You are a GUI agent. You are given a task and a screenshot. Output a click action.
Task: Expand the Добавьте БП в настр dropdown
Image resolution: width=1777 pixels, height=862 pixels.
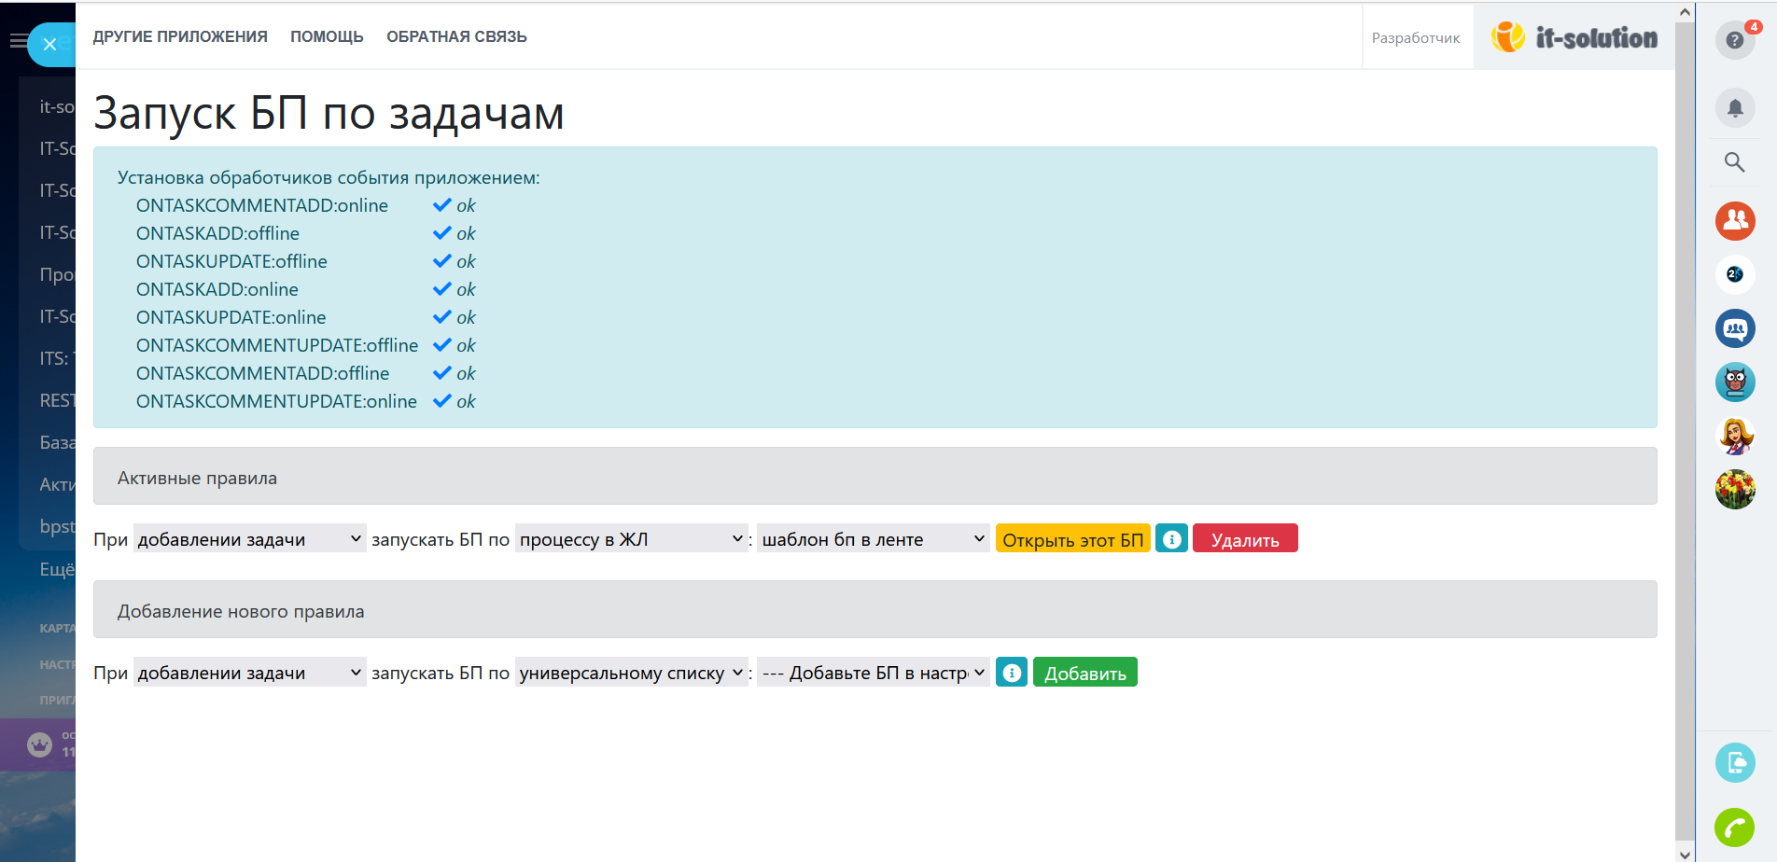click(x=874, y=673)
